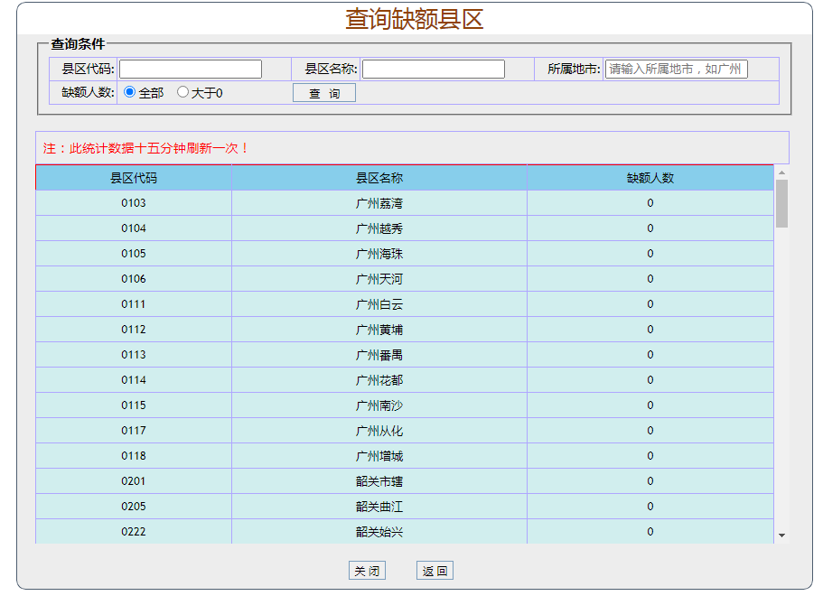
Task: Click county code 0114 cell
Action: click(134, 380)
